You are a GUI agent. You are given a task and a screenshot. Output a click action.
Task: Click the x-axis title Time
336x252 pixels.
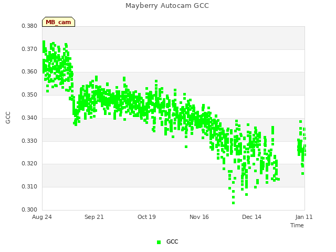(x=297, y=225)
